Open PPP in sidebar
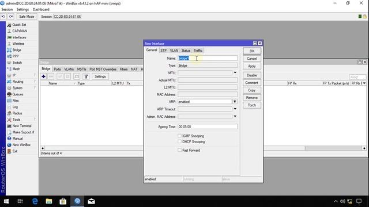The height and width of the screenshot is (207, 369). (x=16, y=56)
